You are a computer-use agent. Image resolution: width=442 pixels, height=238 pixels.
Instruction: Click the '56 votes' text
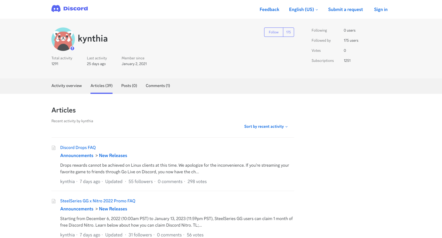pos(195,235)
